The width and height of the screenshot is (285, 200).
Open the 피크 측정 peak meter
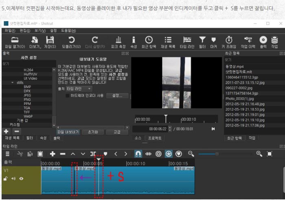pos(118,42)
